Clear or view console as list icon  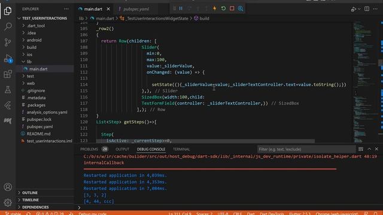coord(361,149)
